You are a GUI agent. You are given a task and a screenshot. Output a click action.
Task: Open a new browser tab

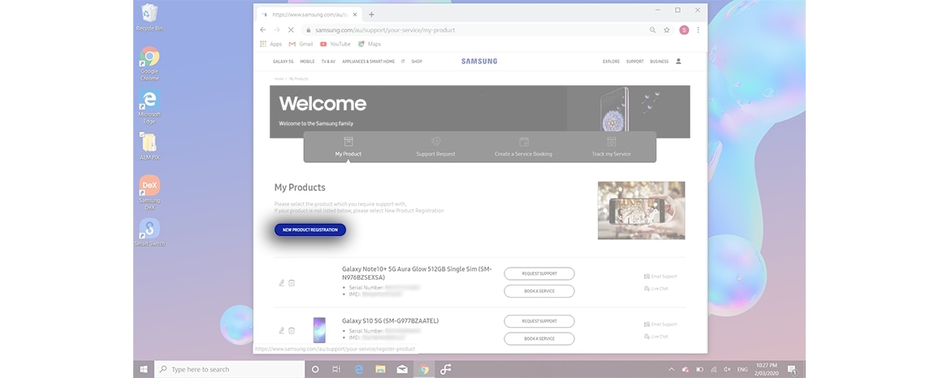click(371, 15)
